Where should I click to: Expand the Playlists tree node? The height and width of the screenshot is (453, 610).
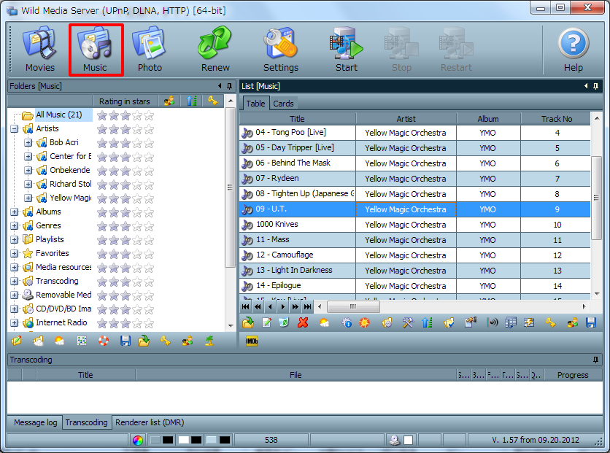pos(15,239)
